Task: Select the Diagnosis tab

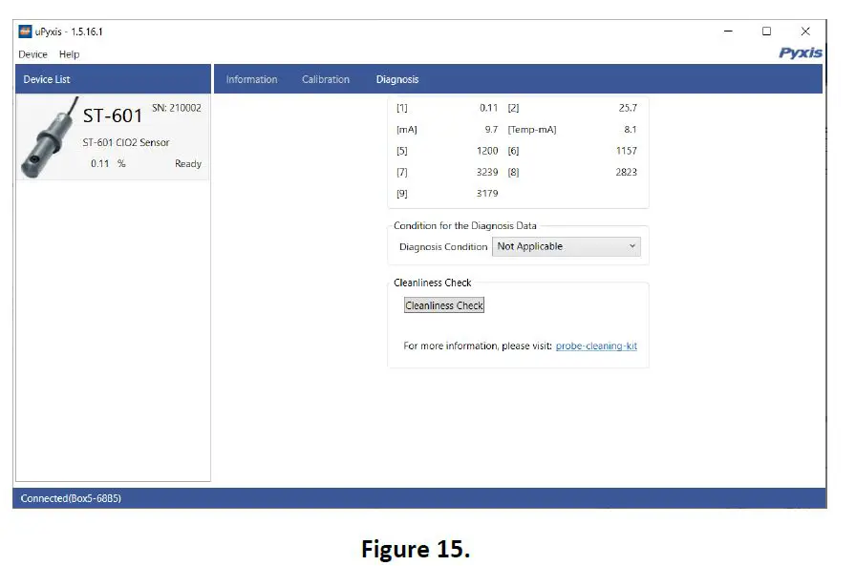Action: pyautogui.click(x=397, y=79)
